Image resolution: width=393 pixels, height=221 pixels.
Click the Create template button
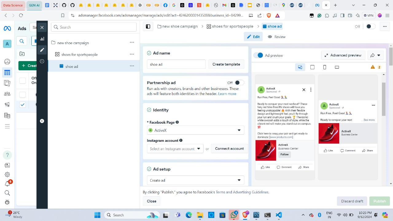coord(226,64)
